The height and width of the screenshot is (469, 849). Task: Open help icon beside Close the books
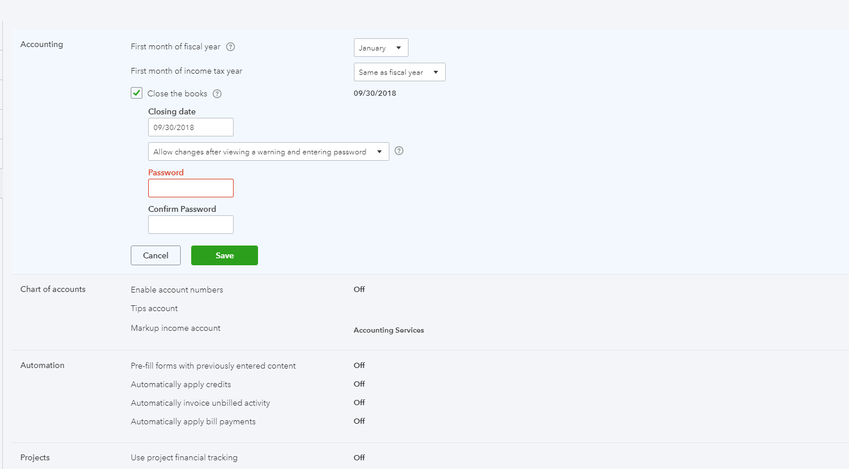coord(217,93)
